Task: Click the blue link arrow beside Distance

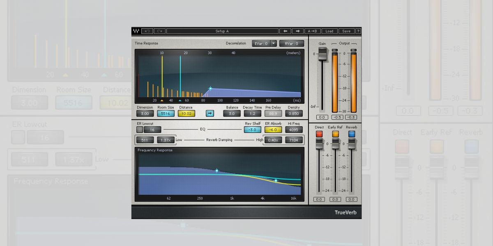Action: point(210,114)
